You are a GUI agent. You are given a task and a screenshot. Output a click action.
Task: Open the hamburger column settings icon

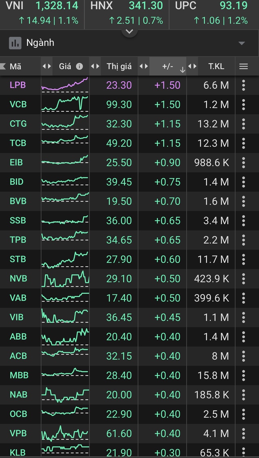[243, 66]
